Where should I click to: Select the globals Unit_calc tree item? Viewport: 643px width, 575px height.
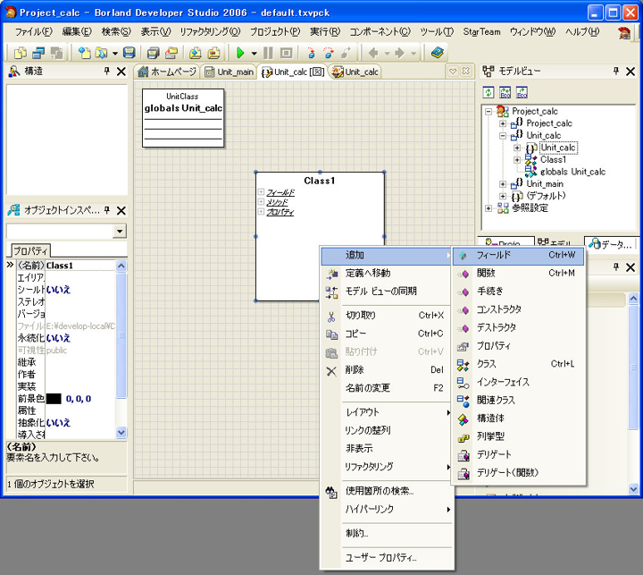pos(572,172)
